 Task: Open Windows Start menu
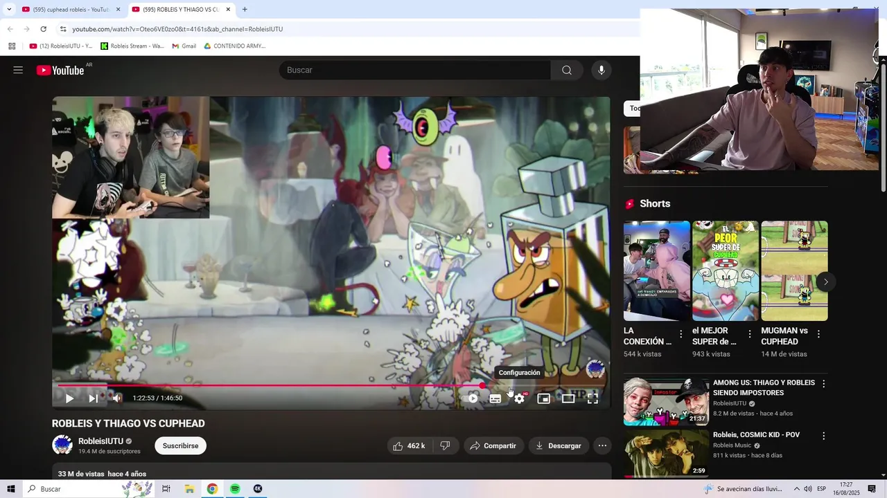click(11, 489)
